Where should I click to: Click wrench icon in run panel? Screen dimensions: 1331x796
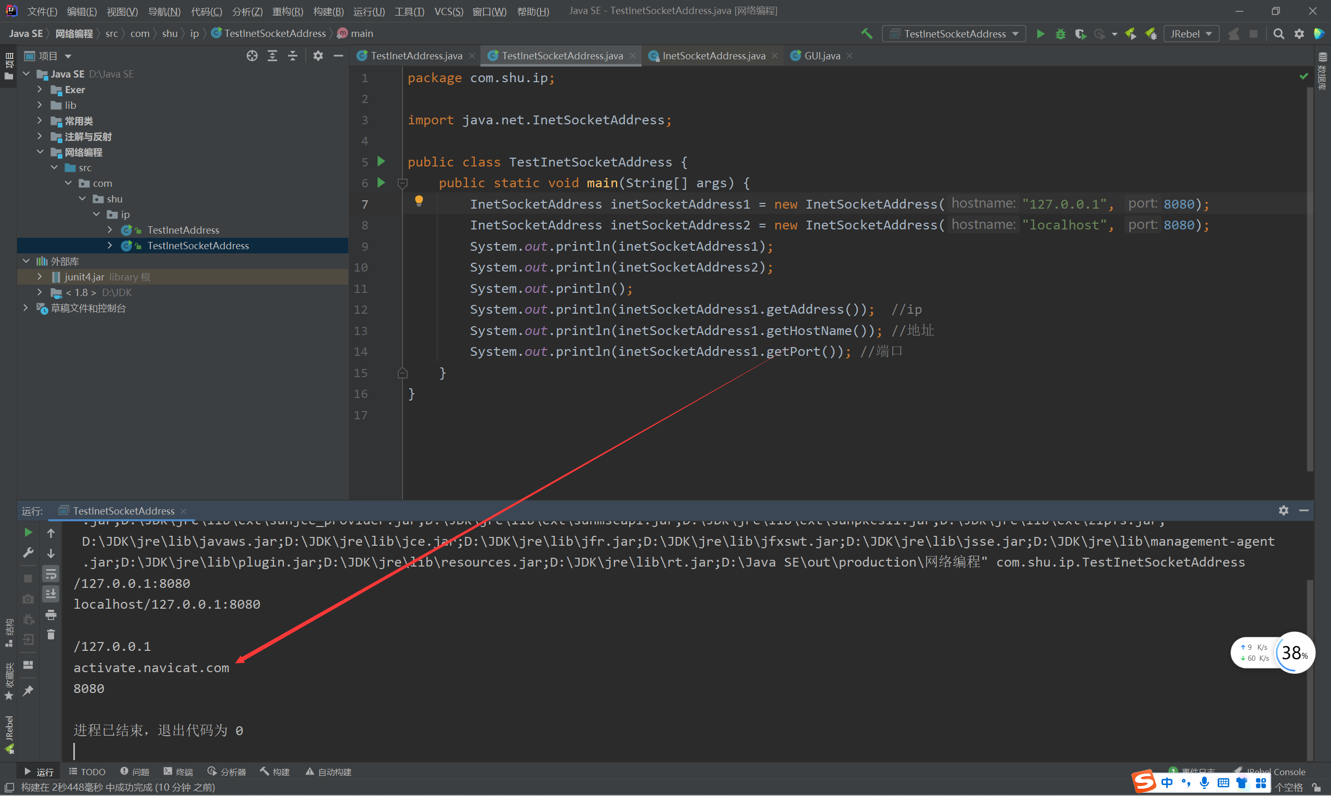(x=28, y=553)
